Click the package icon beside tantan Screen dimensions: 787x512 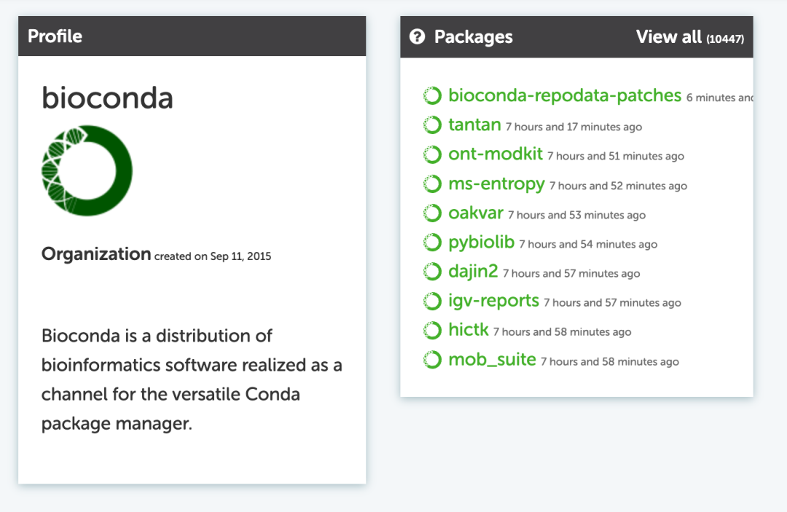pos(432,125)
